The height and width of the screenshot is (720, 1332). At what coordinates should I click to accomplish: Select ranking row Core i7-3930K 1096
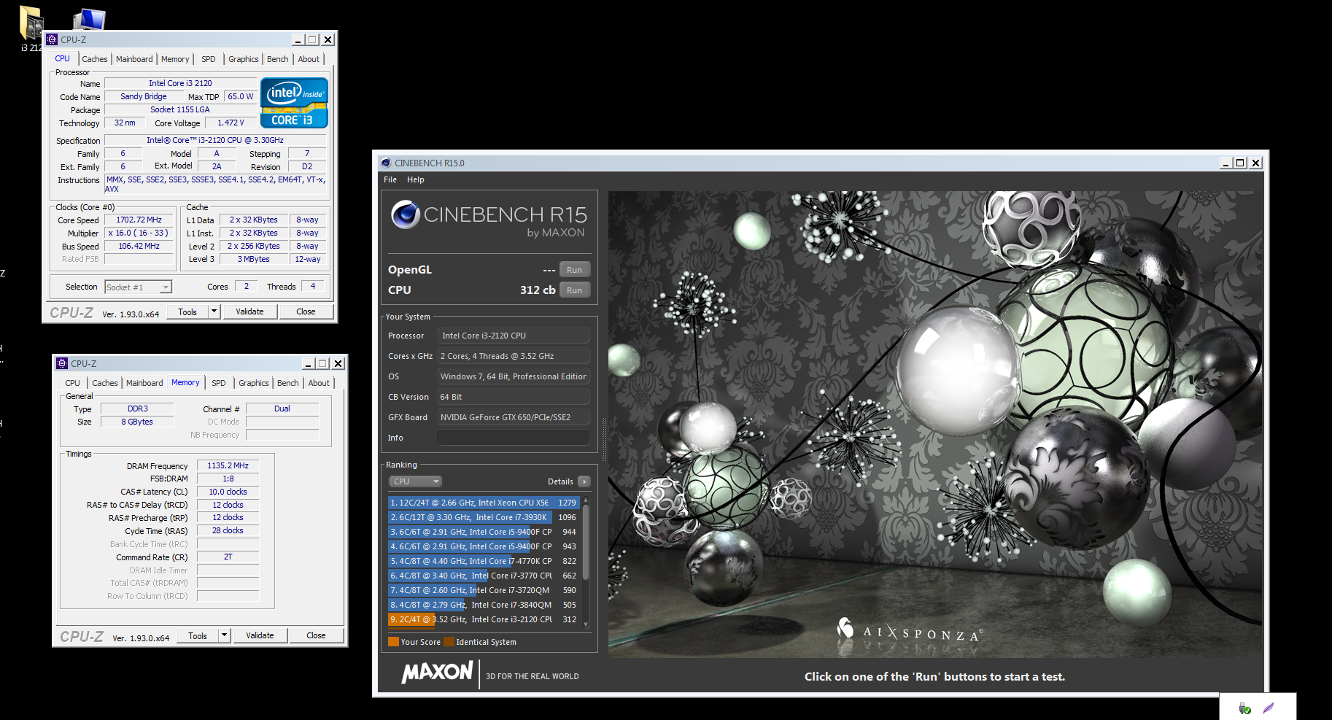[484, 517]
